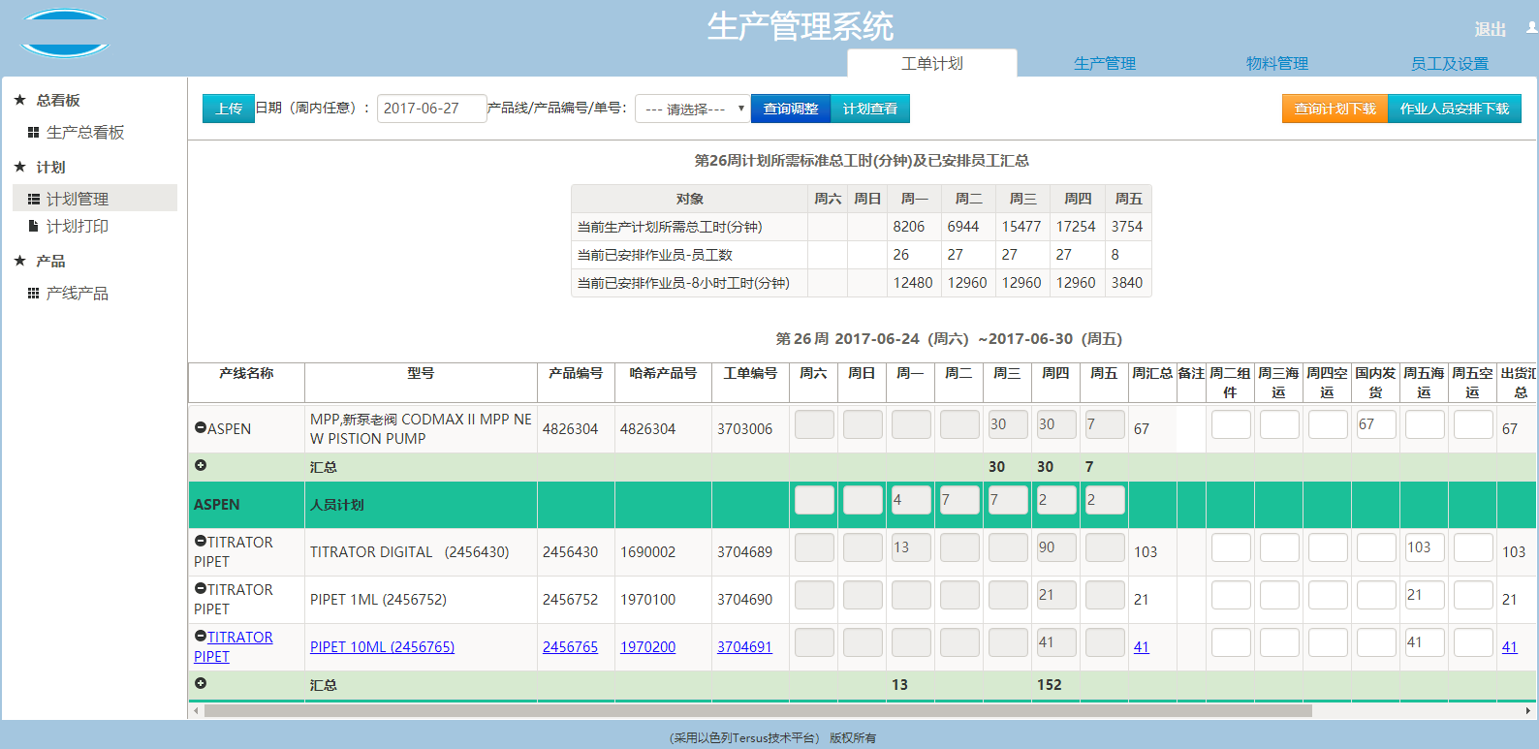This screenshot has height=749, width=1539.
Task: Expand the bottom 汇总 row plus icon
Action: point(201,683)
